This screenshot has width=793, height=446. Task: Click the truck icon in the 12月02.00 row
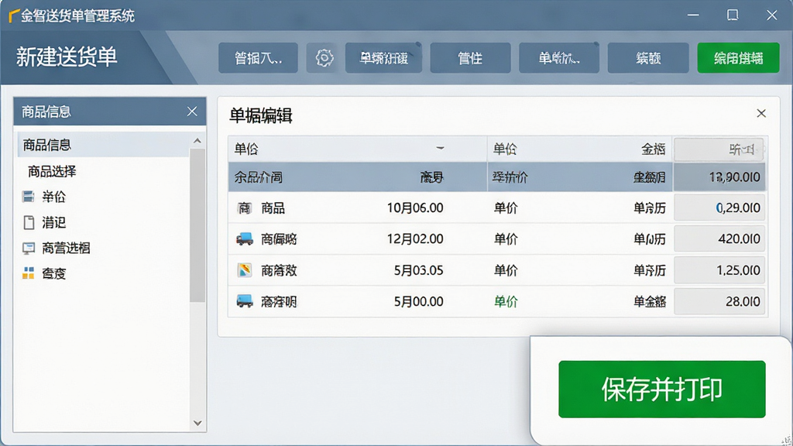coord(245,238)
